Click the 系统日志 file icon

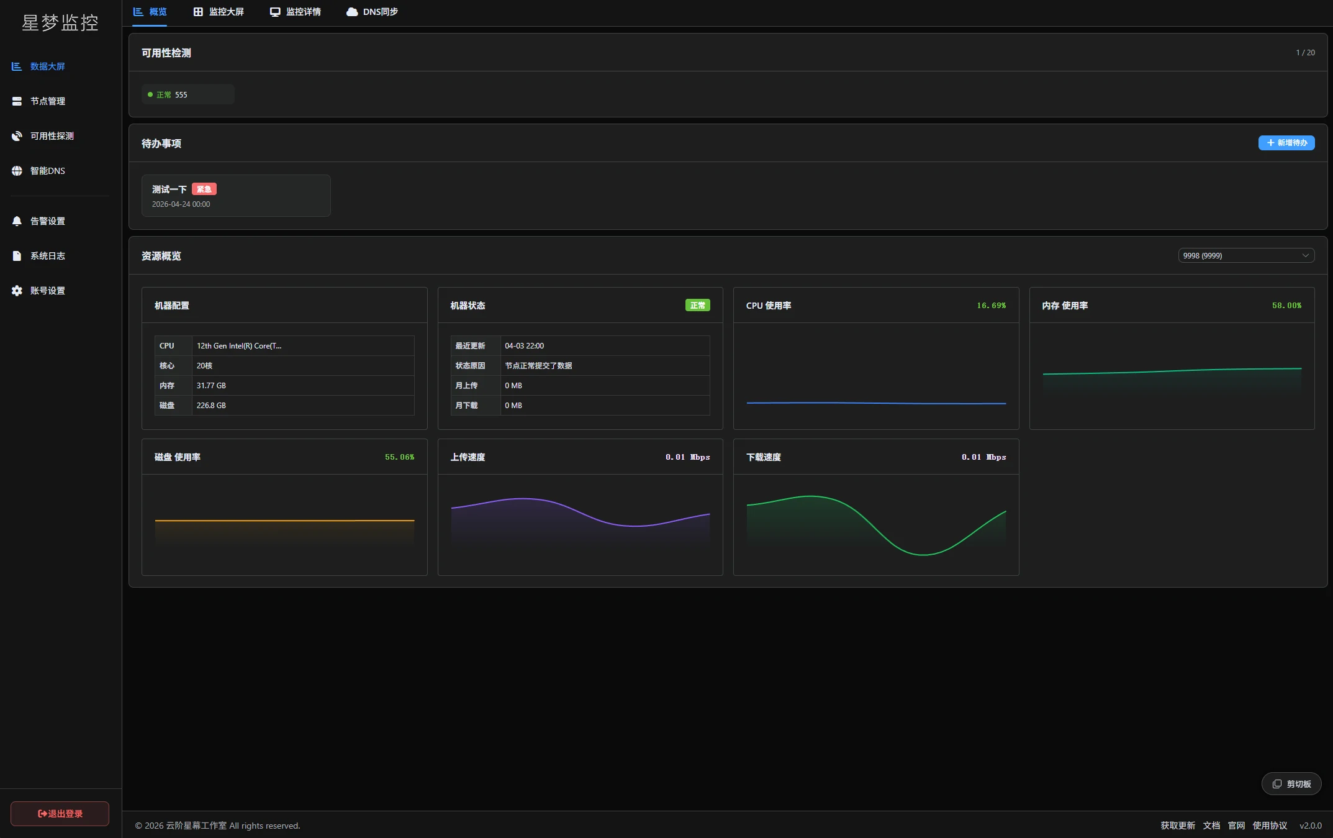17,256
